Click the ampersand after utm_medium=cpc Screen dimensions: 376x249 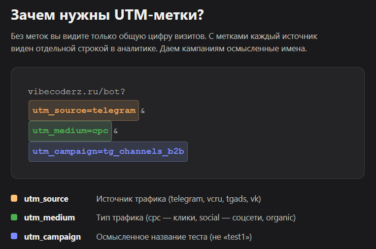tap(116, 131)
